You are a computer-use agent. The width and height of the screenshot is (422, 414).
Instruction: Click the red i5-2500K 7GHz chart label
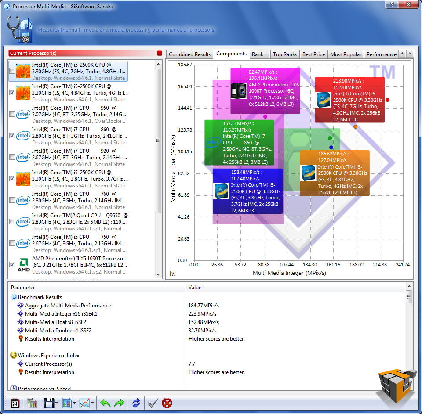349,100
